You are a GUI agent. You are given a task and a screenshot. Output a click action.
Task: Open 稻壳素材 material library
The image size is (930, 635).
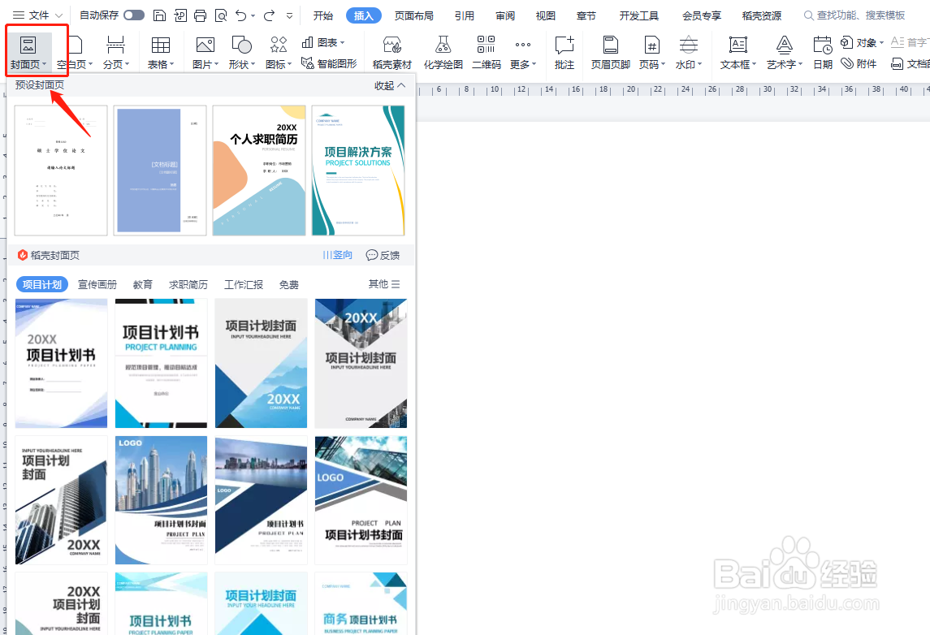(x=392, y=52)
